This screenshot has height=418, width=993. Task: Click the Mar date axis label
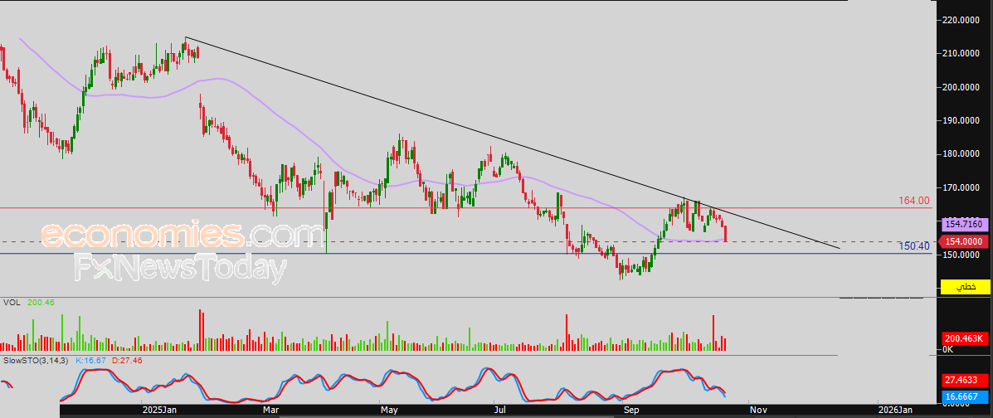[270, 411]
